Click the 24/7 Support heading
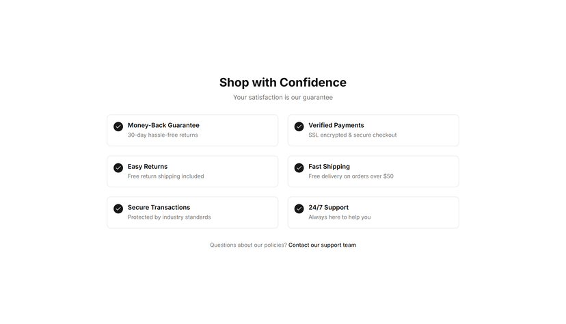 (329, 208)
